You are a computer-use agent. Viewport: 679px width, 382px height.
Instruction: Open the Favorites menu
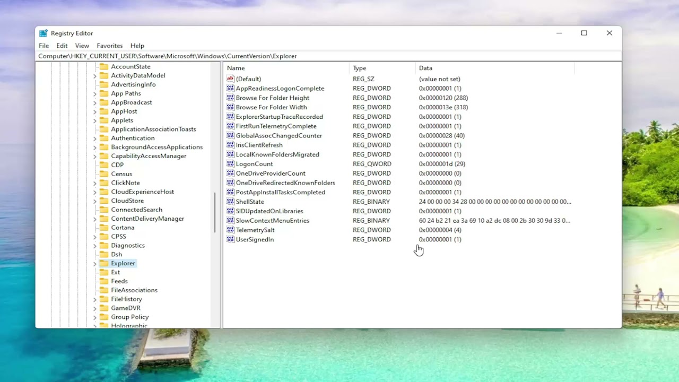(x=110, y=46)
